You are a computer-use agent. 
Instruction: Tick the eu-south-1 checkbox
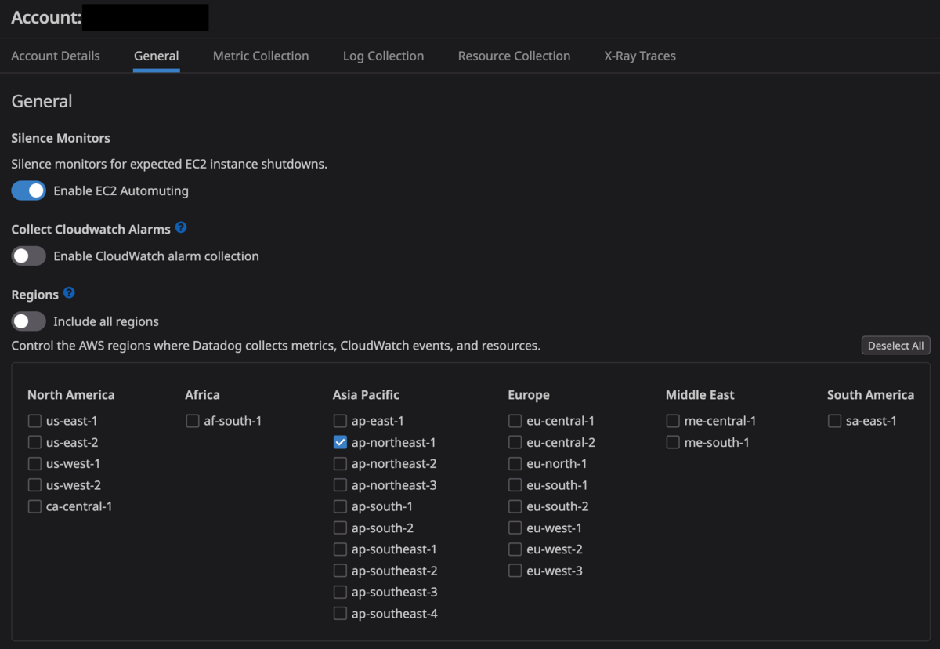point(515,485)
